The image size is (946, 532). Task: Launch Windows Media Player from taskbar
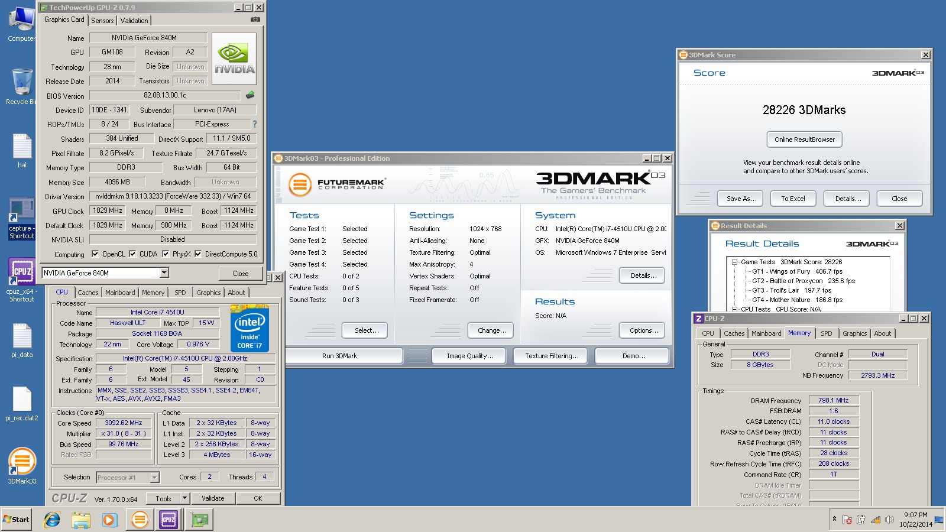[x=109, y=520]
